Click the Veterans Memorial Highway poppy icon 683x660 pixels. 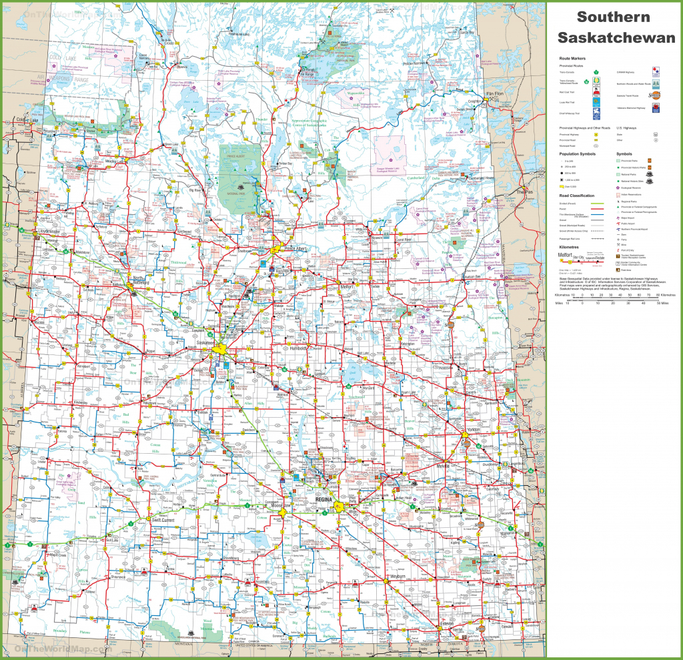click(657, 107)
